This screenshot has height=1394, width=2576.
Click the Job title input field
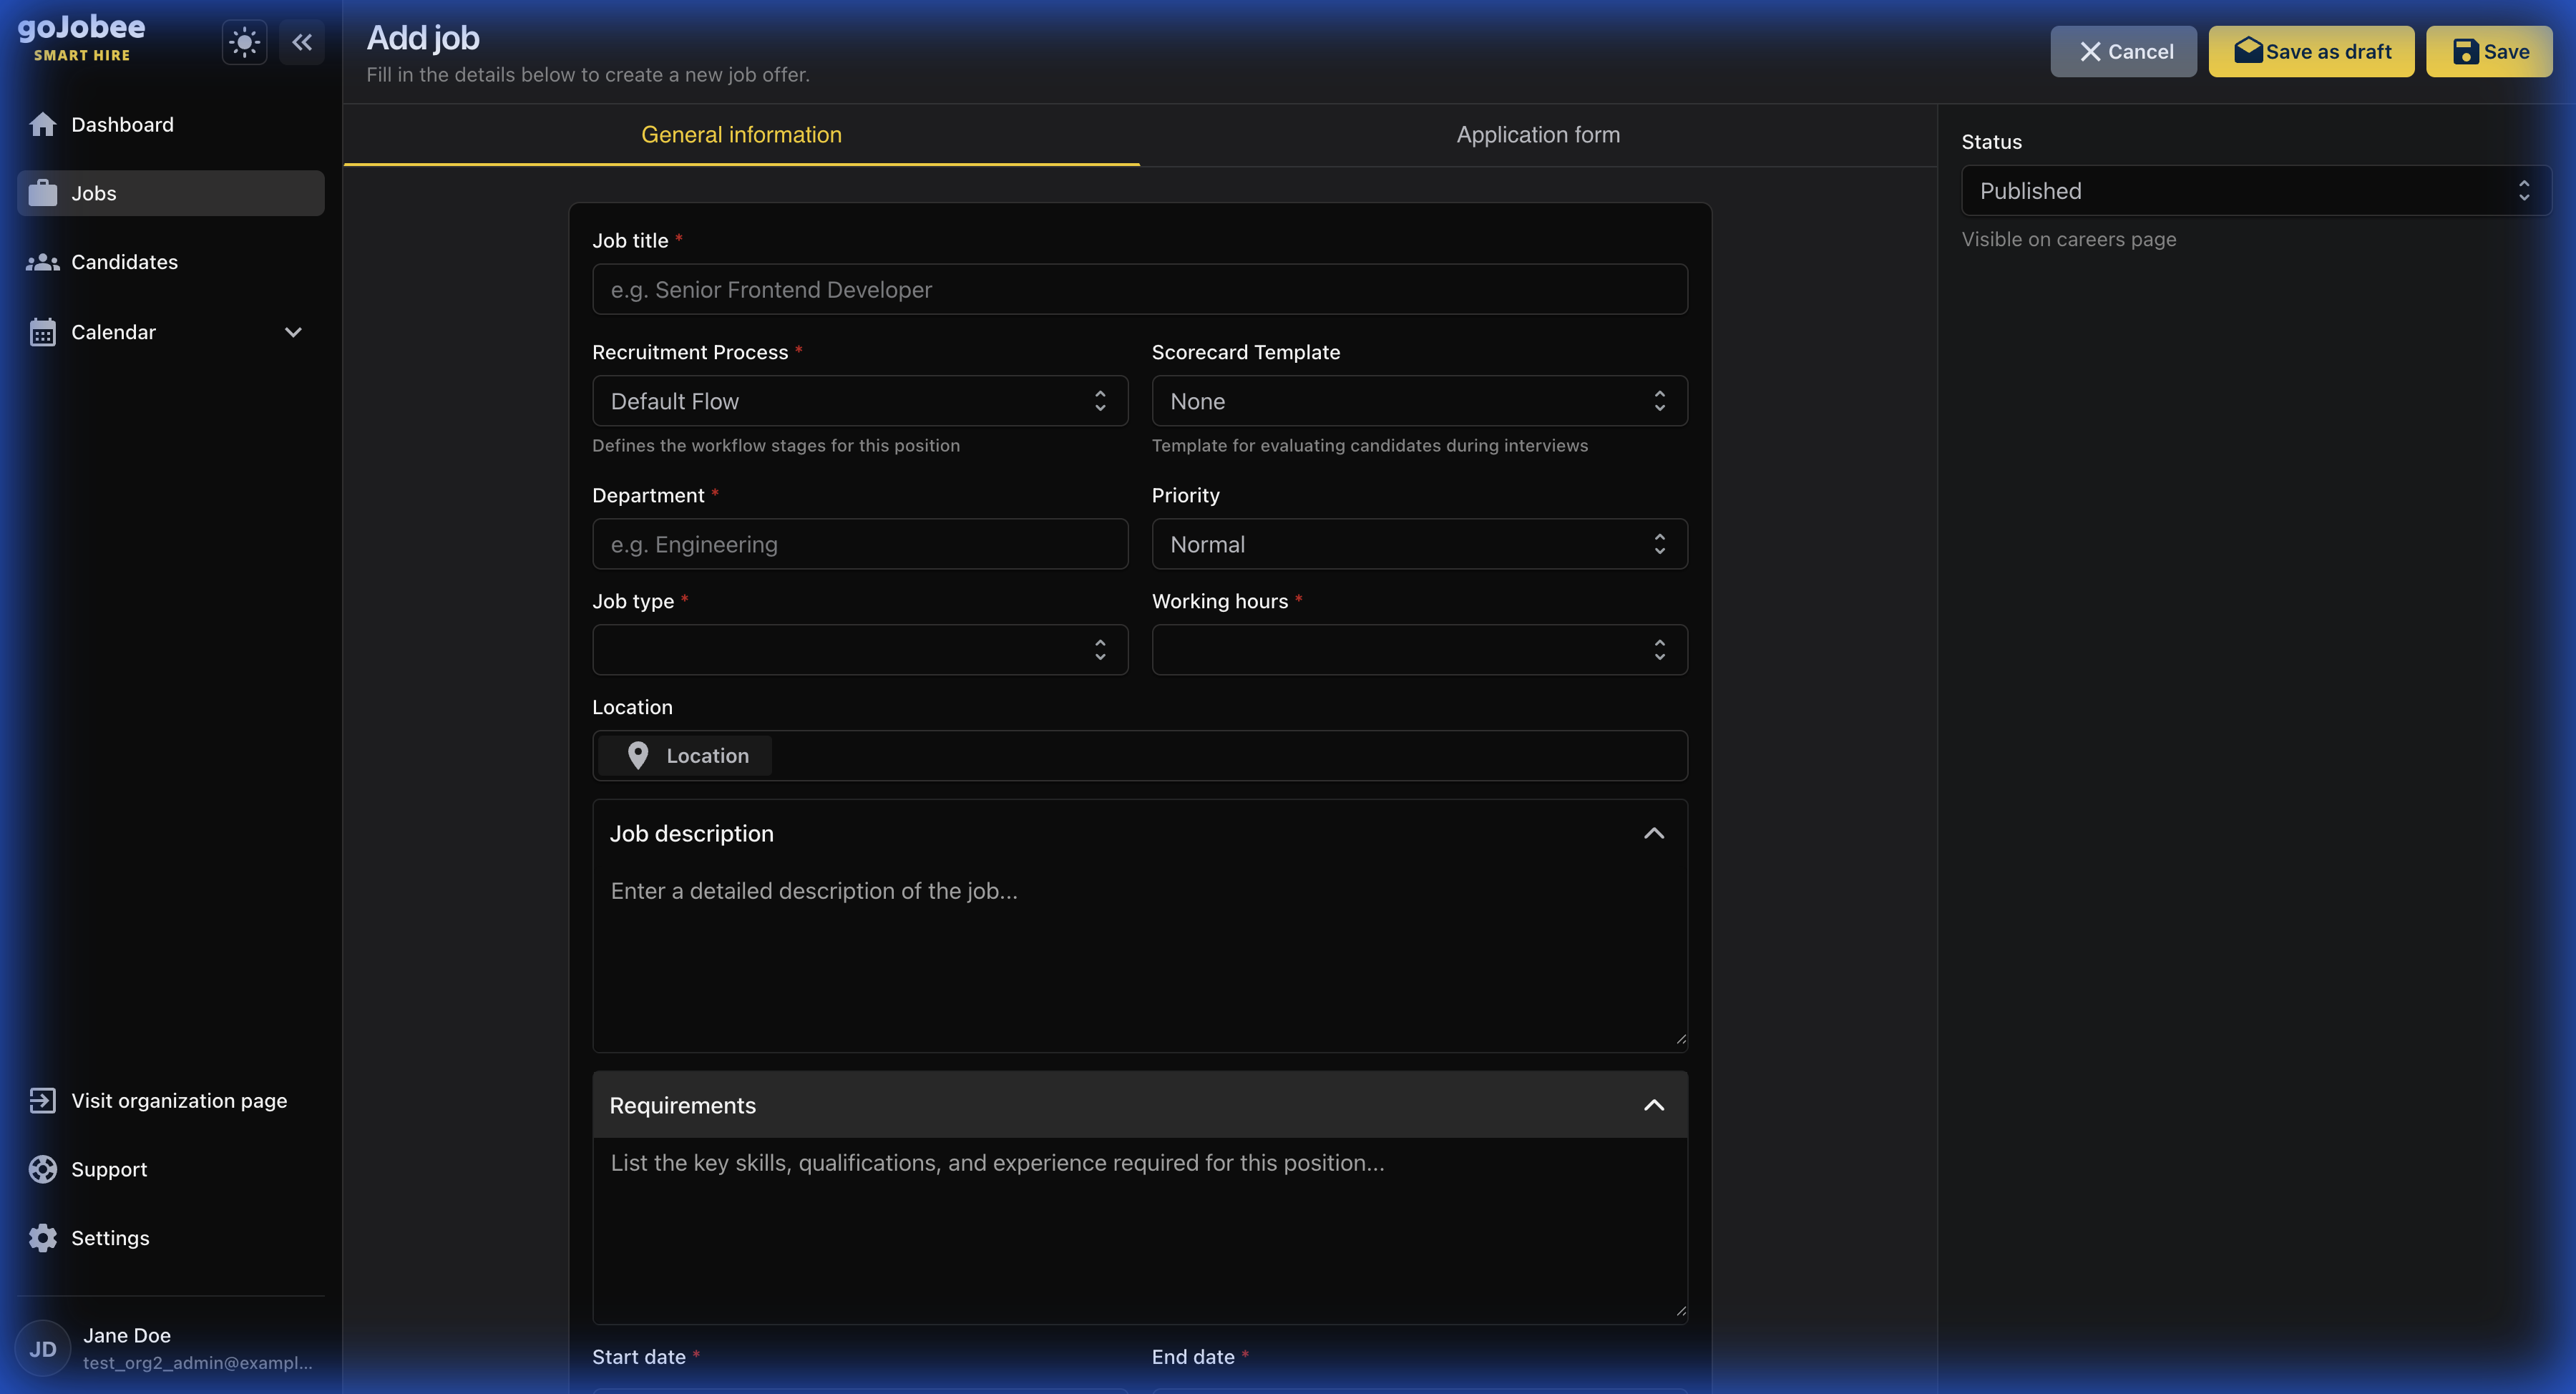(1139, 290)
